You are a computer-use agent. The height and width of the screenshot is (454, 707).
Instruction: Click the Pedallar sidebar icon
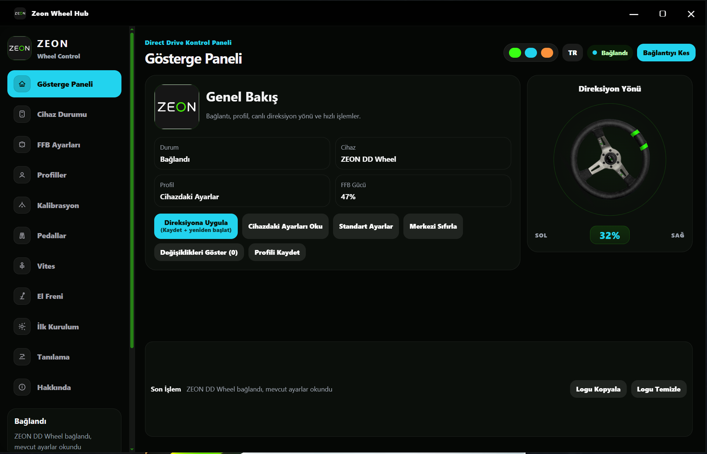pos(22,236)
